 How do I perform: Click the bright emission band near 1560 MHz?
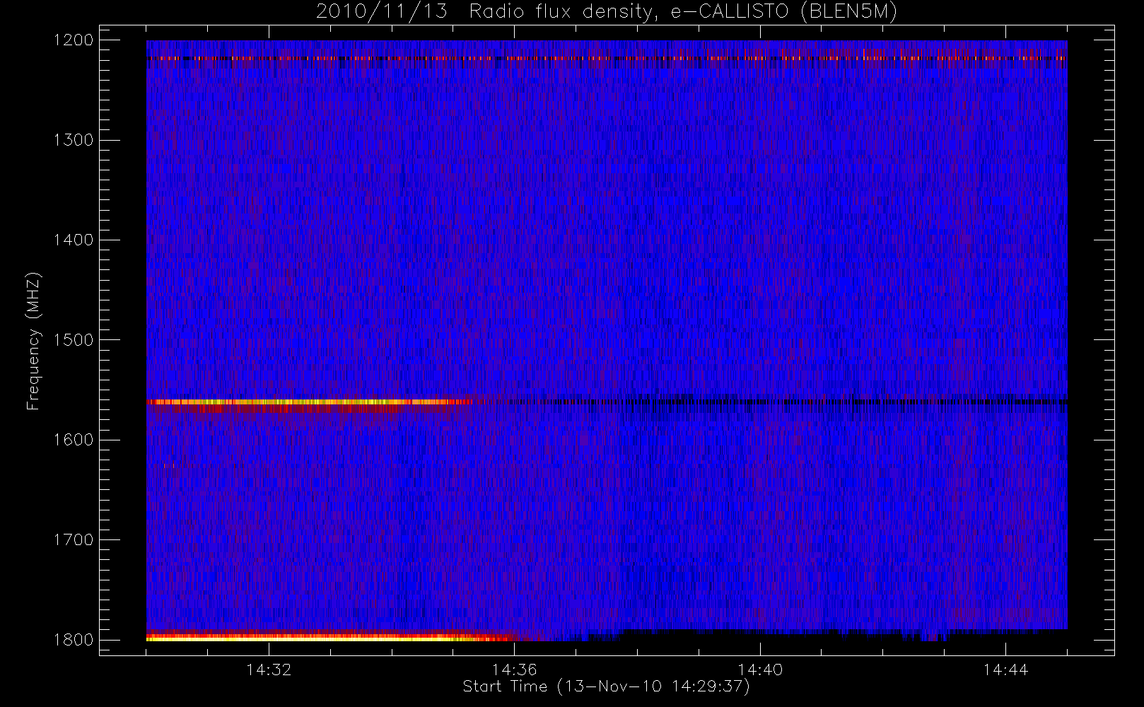click(310, 402)
